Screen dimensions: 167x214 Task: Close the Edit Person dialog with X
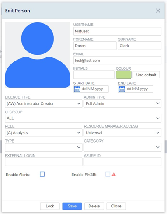pos(158,11)
